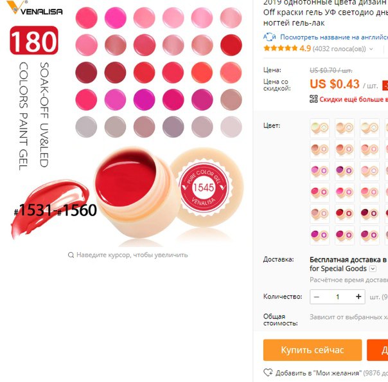
Task: Click the magnifier icon under product image
Action: tap(71, 255)
